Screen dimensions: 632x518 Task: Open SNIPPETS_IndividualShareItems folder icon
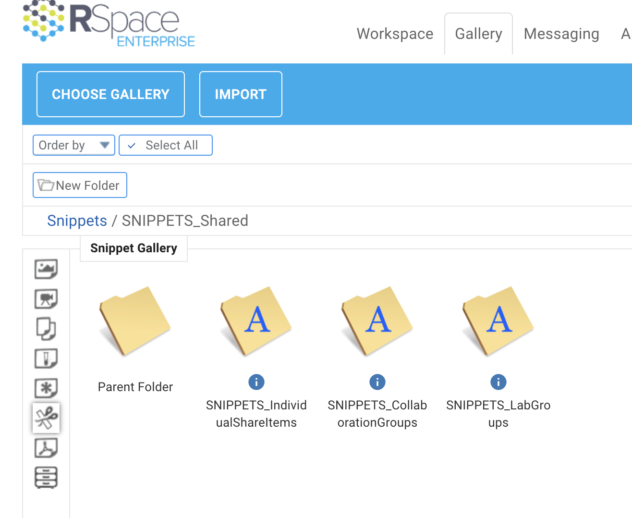click(x=256, y=321)
